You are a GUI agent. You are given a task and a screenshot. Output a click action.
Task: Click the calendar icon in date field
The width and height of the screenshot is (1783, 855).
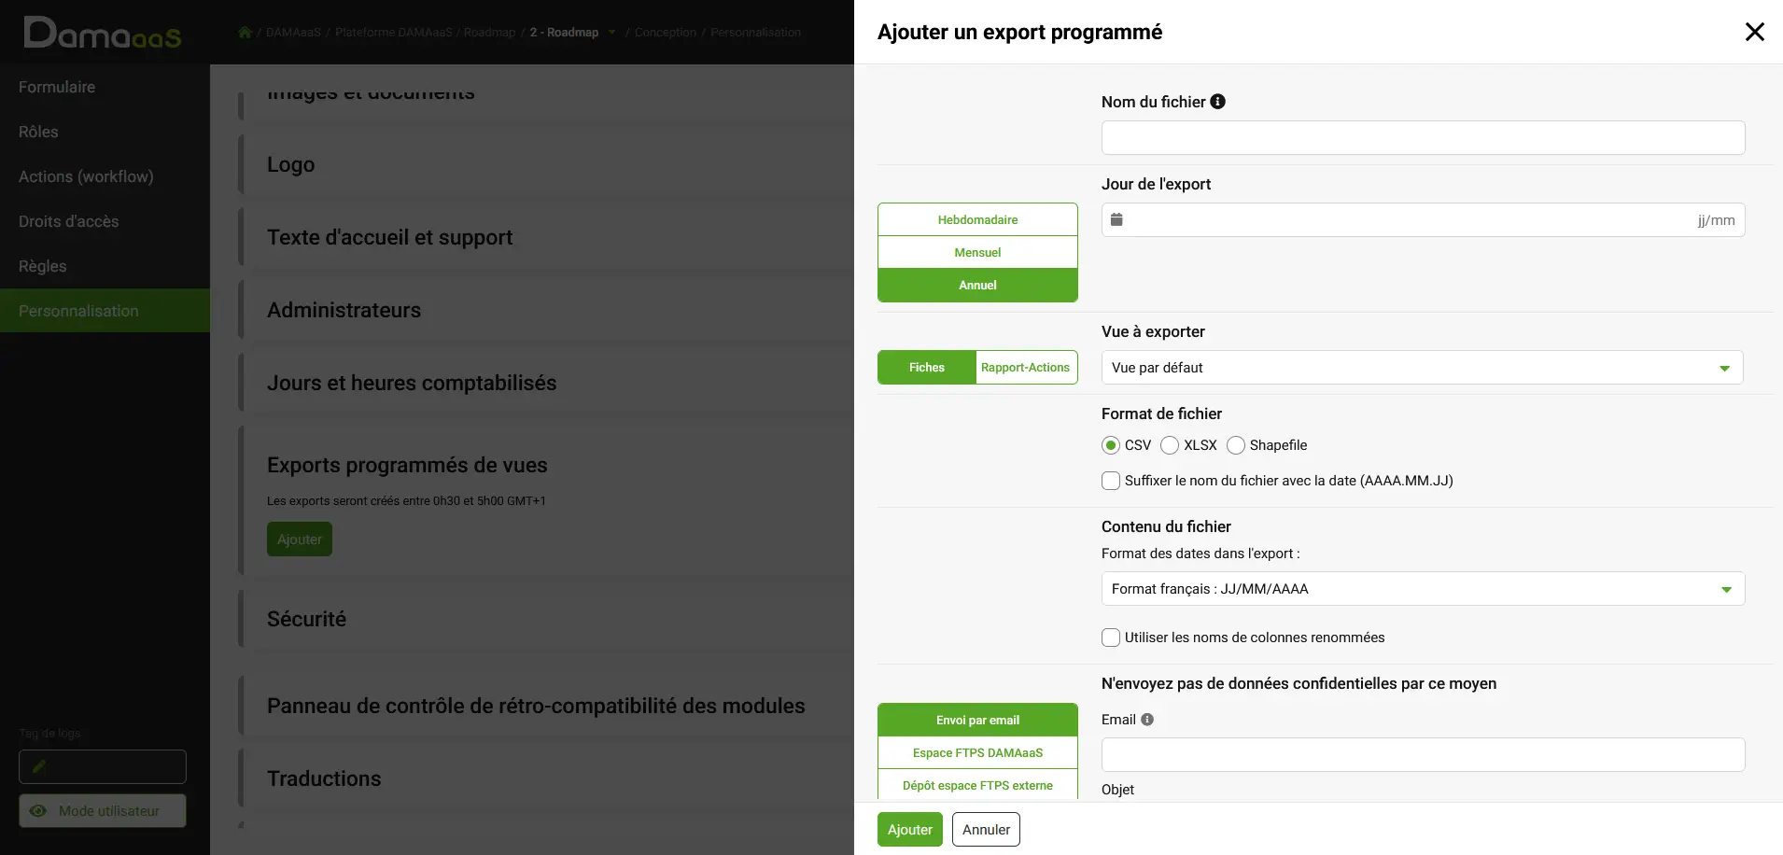[x=1116, y=219]
